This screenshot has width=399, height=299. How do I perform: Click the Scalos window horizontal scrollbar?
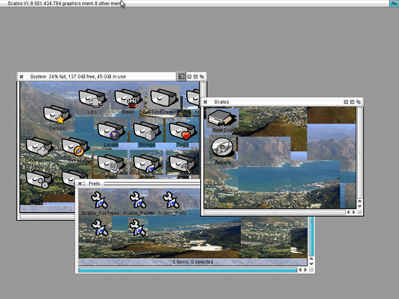273,213
